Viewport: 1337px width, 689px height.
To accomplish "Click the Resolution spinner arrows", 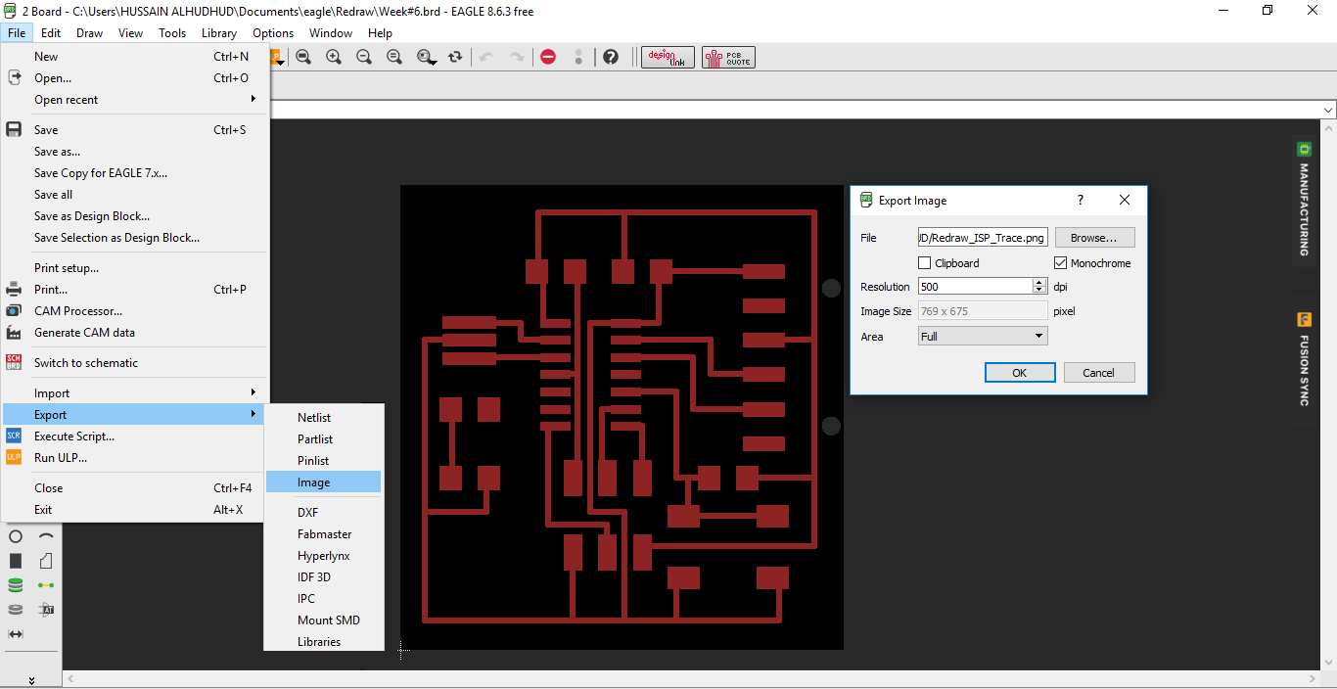I will [x=1039, y=286].
